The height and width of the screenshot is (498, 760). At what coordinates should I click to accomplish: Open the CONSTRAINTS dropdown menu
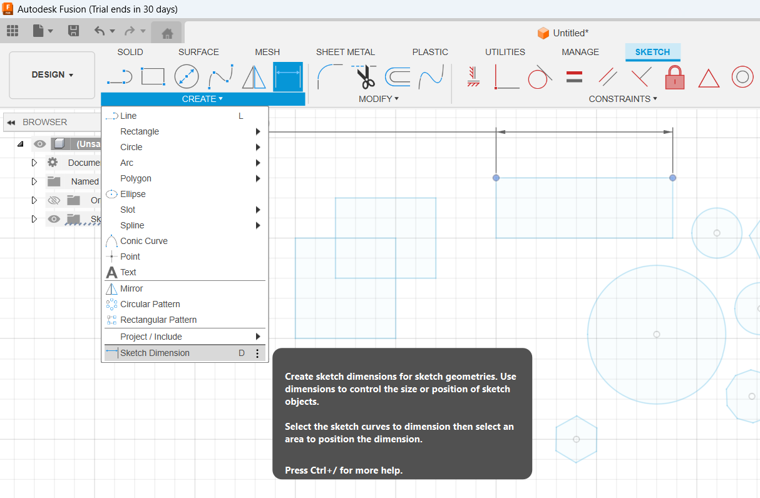click(x=623, y=99)
